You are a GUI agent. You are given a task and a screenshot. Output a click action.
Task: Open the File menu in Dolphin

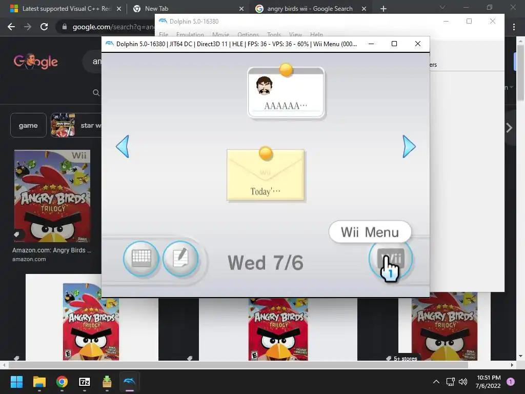164,34
